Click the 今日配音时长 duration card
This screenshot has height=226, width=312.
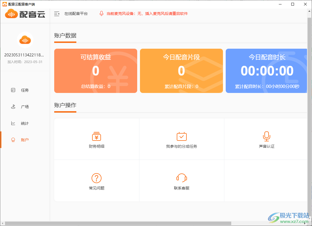pyautogui.click(x=266, y=71)
